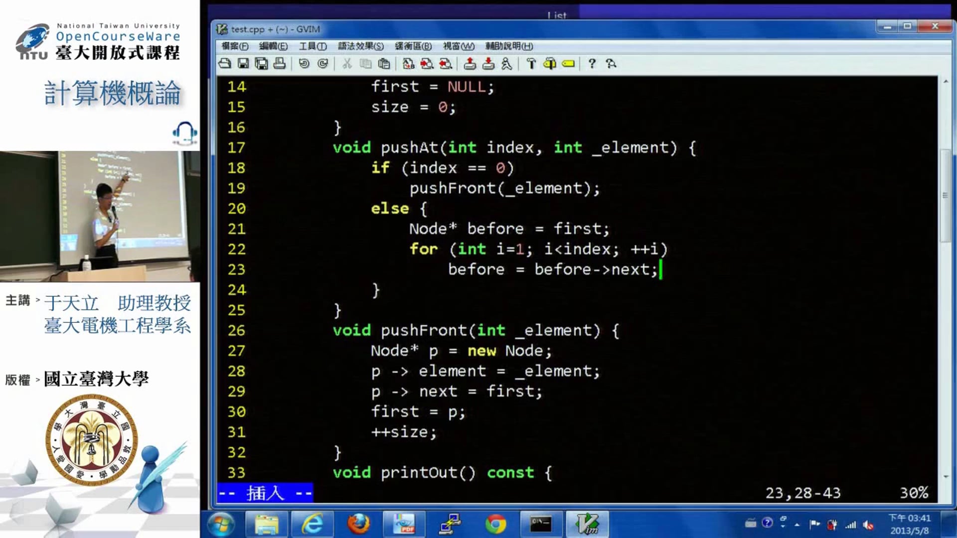Expand the 視窗(W) window menu
957x538 pixels.
(x=459, y=46)
